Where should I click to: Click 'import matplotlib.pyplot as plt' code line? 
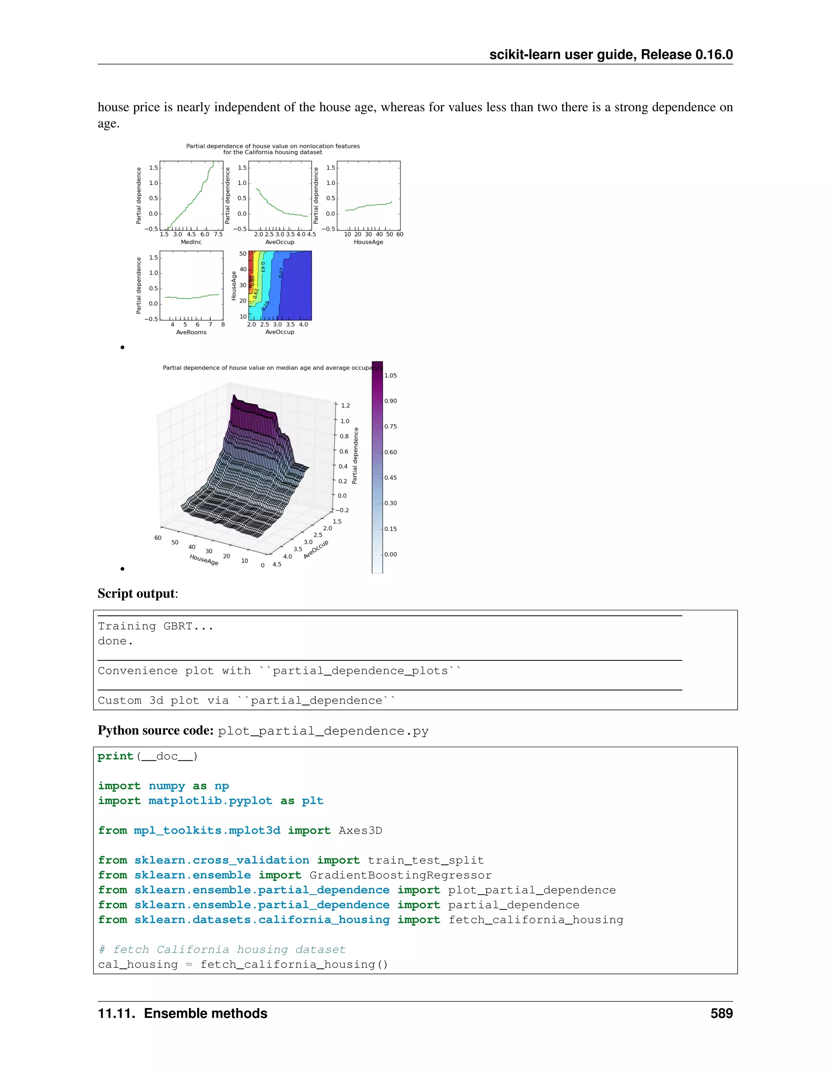pos(211,801)
